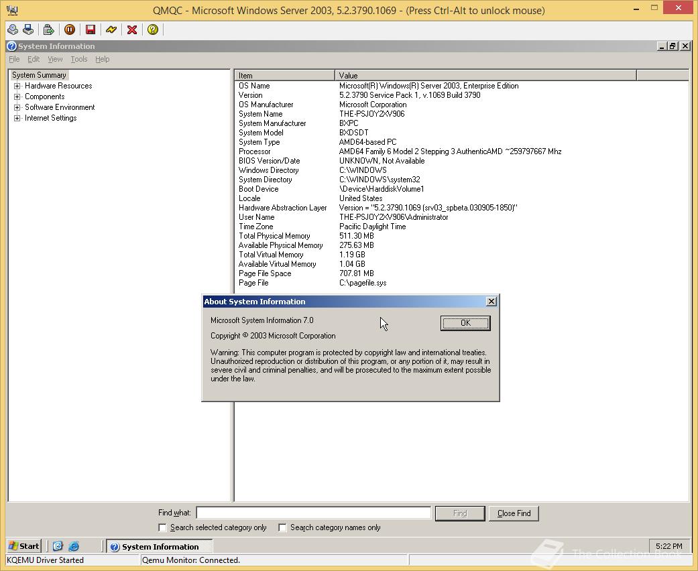Image resolution: width=698 pixels, height=571 pixels.
Task: Launch Internet Explorer from quick launch
Action: coord(74,546)
